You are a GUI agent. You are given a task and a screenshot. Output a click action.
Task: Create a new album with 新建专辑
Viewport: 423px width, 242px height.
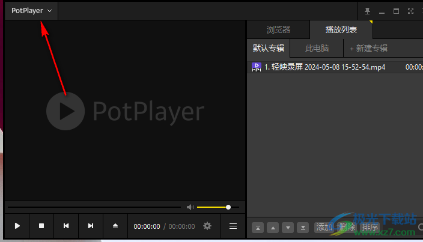[x=369, y=48]
